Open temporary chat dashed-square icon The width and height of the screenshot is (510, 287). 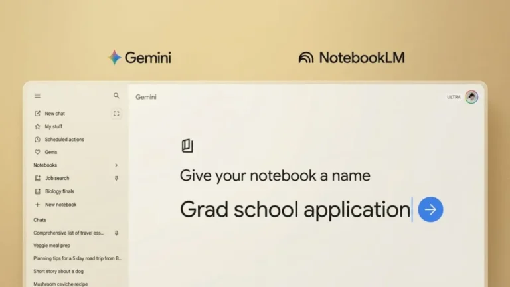(116, 114)
